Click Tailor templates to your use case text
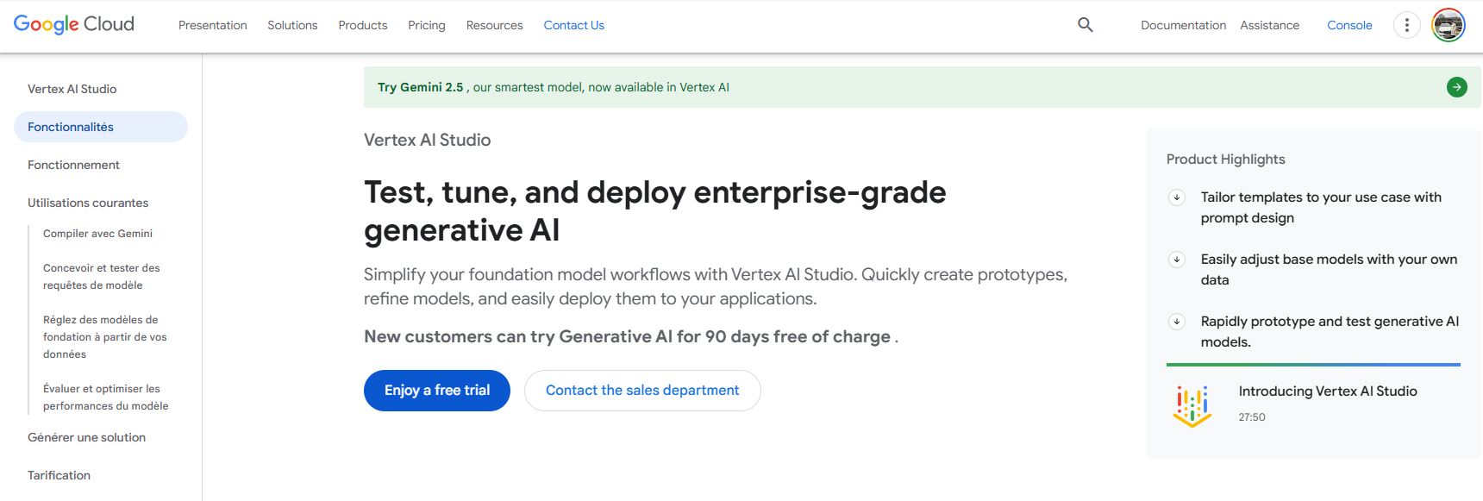This screenshot has width=1483, height=501. click(x=1321, y=208)
